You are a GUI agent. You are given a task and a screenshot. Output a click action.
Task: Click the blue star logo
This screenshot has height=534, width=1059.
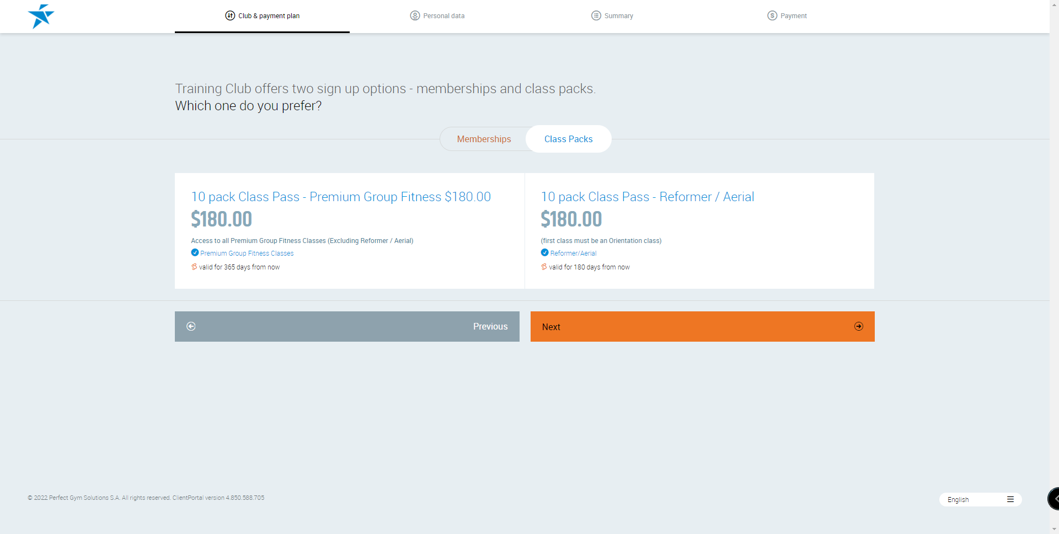[41, 16]
